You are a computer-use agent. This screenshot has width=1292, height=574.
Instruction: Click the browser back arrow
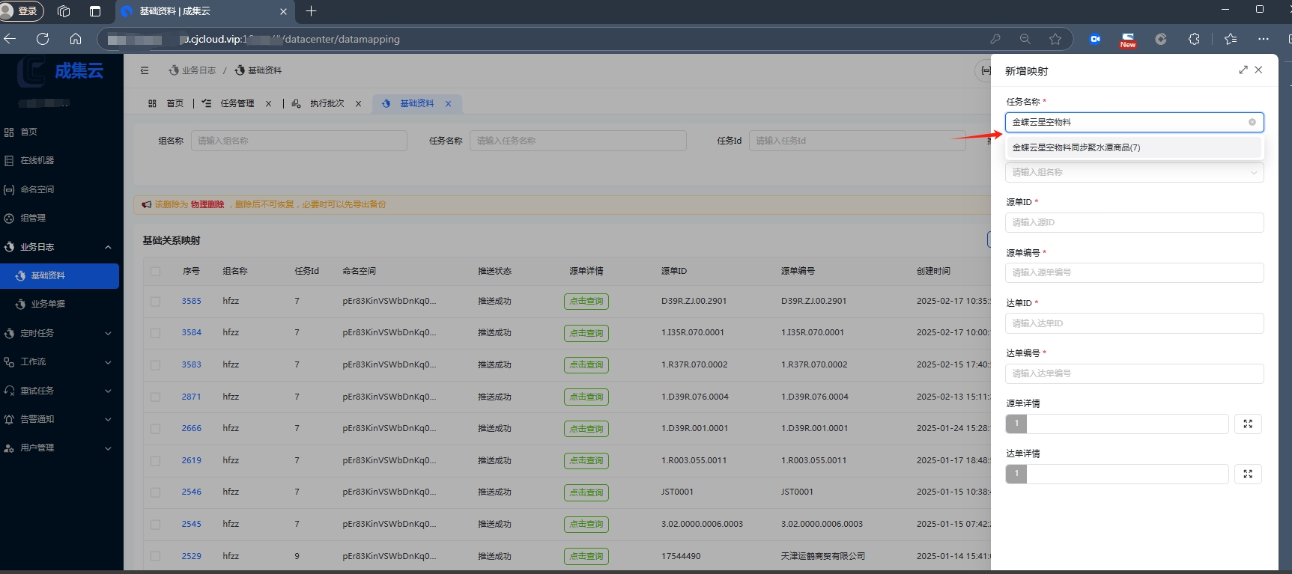pos(10,39)
